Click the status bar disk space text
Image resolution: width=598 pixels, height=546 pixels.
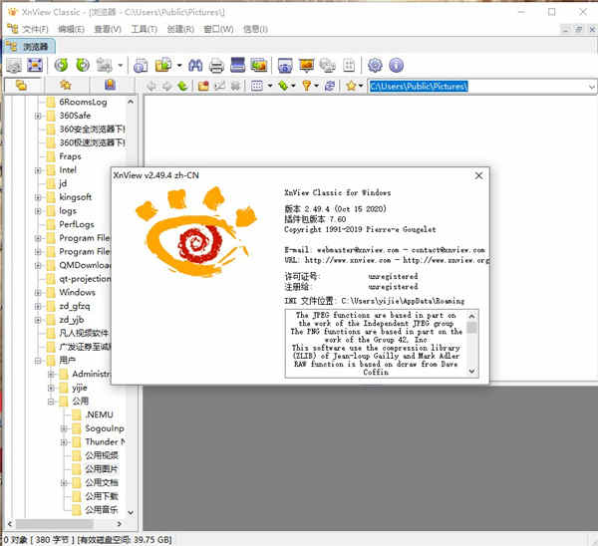click(125, 540)
